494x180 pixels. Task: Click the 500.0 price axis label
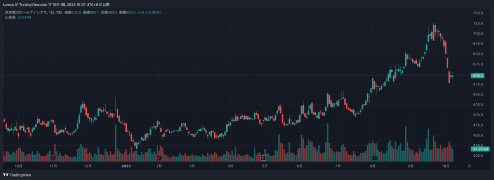point(478,115)
